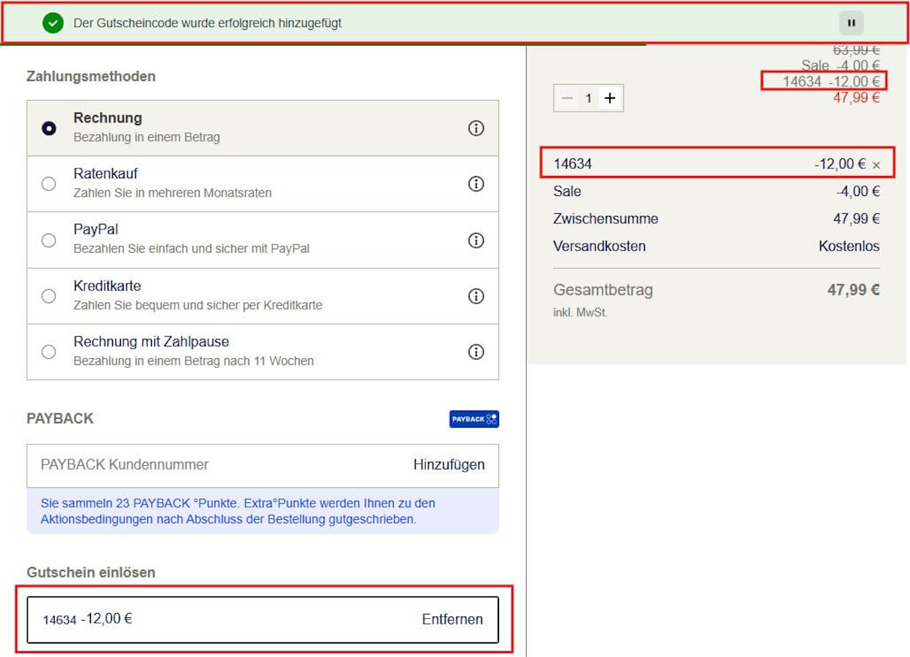Click the Zwischensumme 47,99 € value
This screenshot has width=910, height=657.
click(x=857, y=219)
